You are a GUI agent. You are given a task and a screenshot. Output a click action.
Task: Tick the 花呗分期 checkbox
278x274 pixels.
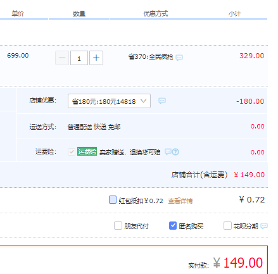pos(227,225)
